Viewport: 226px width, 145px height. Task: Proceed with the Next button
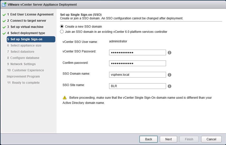[x=168, y=139]
